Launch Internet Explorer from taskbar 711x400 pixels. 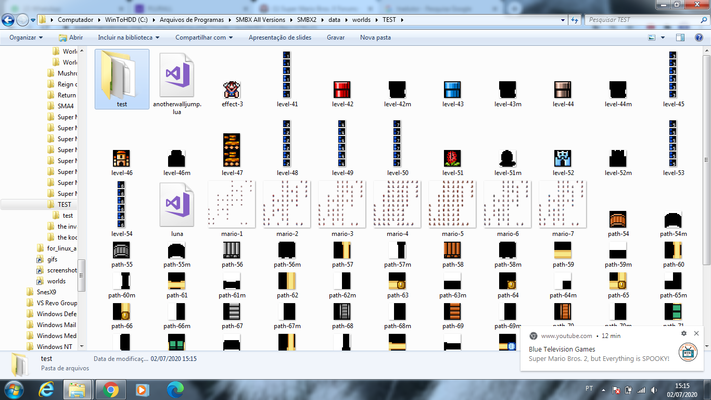tap(47, 390)
